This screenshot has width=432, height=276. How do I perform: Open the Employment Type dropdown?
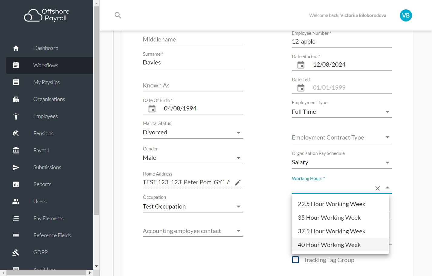click(342, 112)
